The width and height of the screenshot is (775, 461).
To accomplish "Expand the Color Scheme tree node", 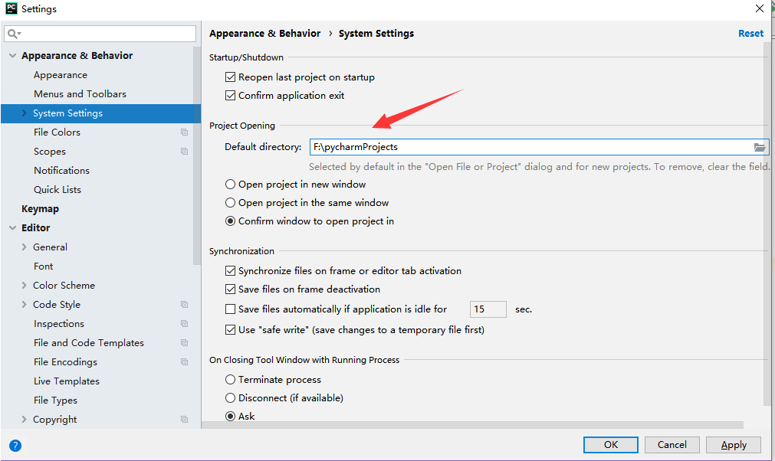I will pos(24,286).
